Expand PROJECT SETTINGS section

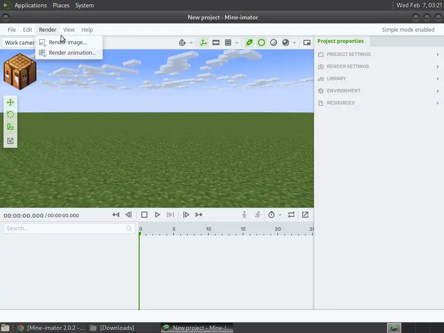379,54
